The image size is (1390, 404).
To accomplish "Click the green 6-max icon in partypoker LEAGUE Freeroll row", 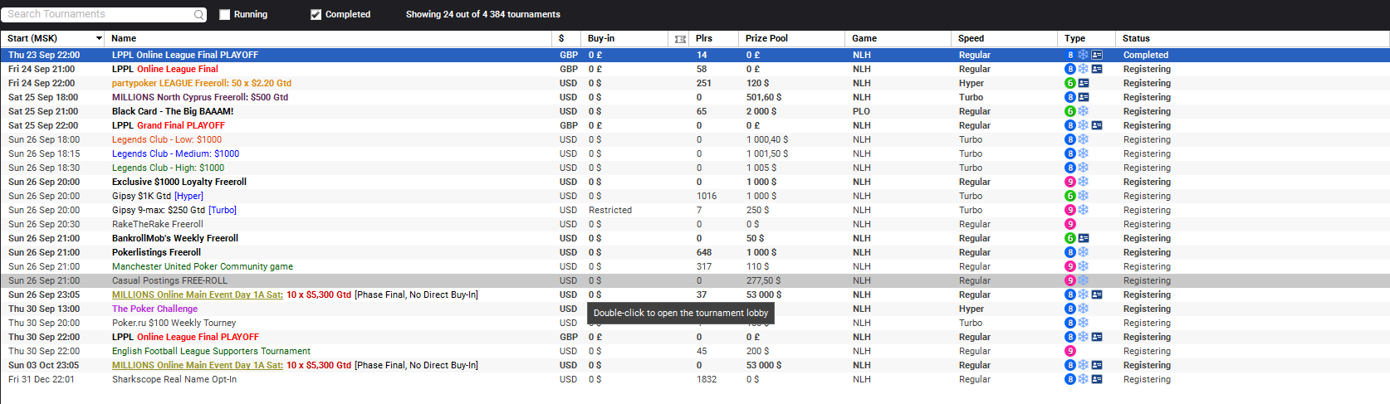I will pyautogui.click(x=1070, y=83).
